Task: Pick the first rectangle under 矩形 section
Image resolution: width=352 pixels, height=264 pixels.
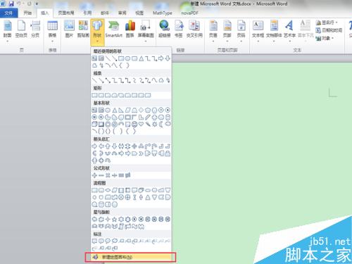Action: pyautogui.click(x=94, y=95)
